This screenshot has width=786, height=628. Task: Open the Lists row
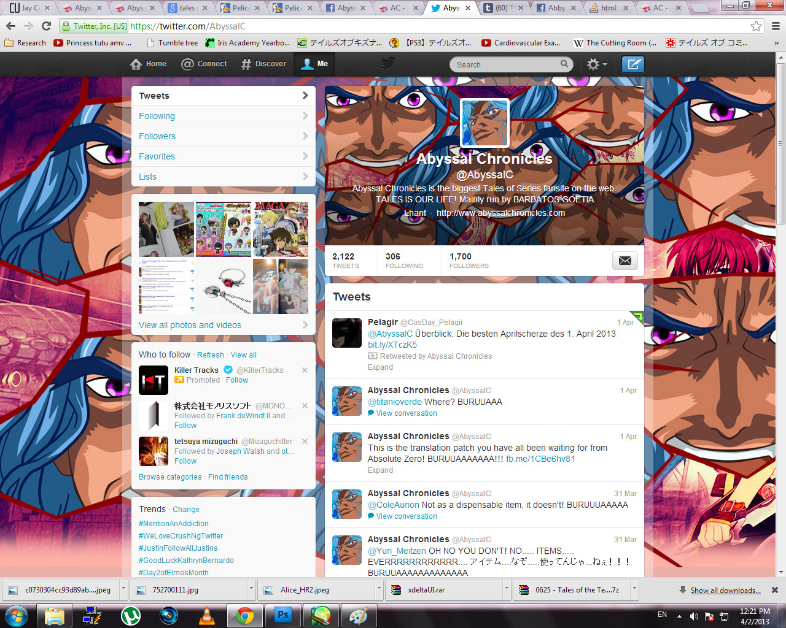[x=224, y=177]
